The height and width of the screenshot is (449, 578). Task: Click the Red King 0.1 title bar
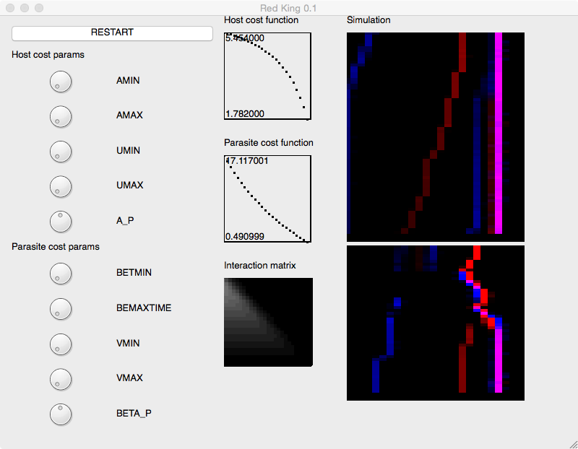click(289, 8)
